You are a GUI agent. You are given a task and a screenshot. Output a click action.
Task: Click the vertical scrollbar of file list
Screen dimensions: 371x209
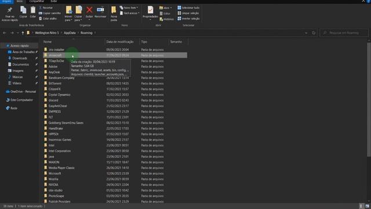point(369,99)
